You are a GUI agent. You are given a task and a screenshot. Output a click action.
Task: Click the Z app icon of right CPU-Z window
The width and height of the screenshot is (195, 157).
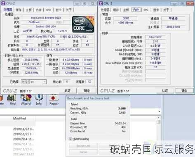[x=101, y=3]
